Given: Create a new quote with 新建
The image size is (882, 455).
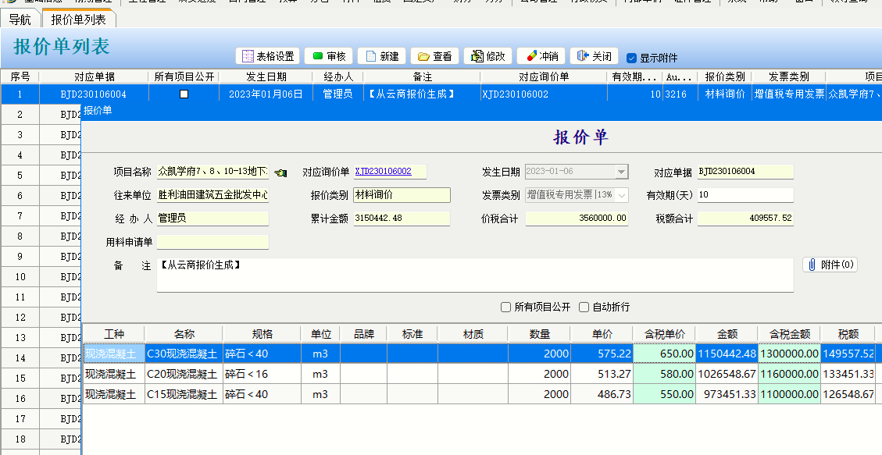Looking at the screenshot, I should point(382,56).
